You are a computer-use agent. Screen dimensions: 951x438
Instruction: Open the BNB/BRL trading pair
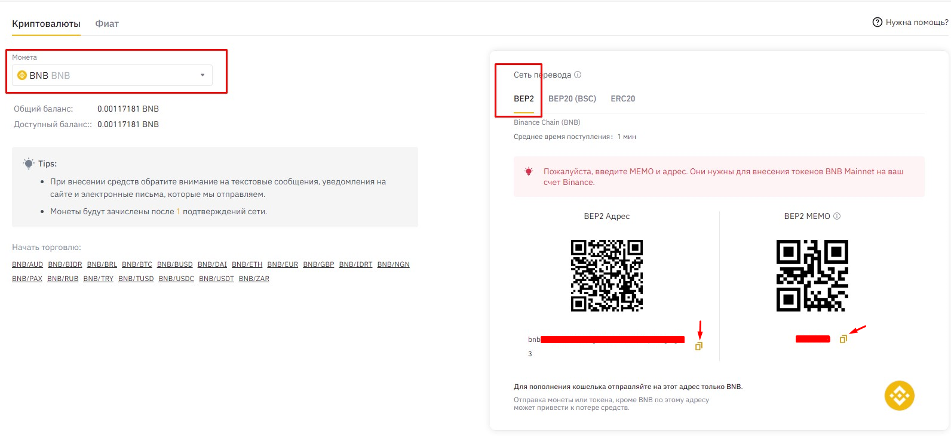[x=102, y=264]
